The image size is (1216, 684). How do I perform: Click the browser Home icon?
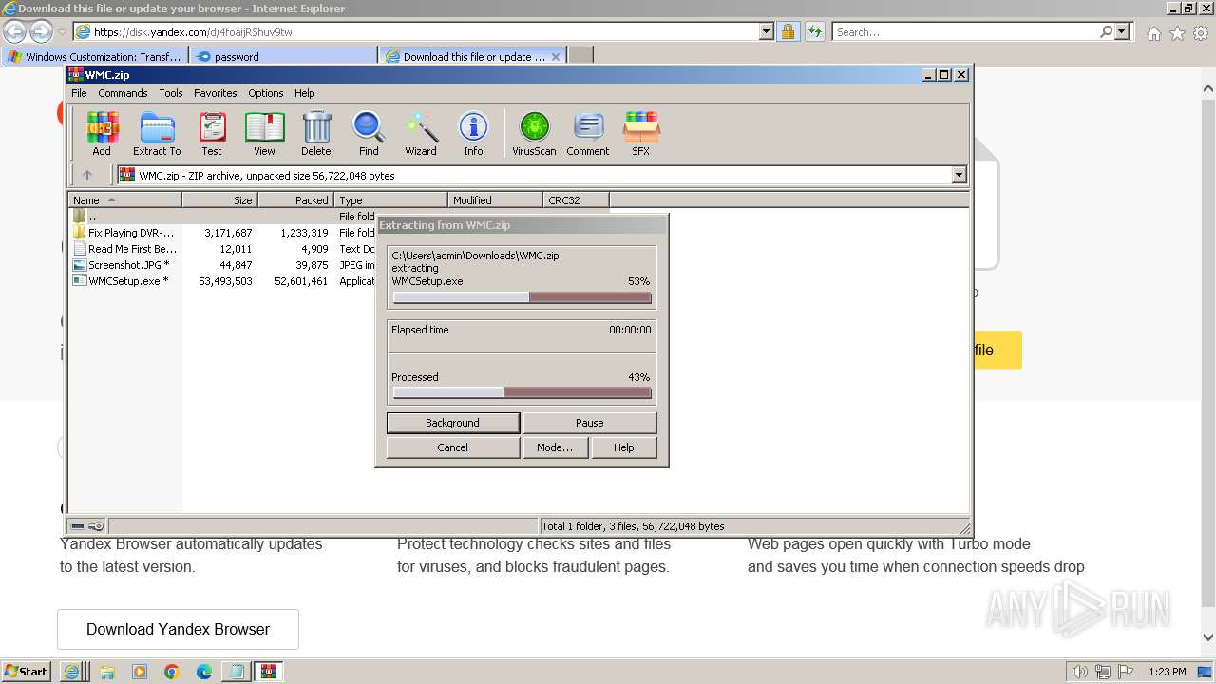click(x=1153, y=33)
